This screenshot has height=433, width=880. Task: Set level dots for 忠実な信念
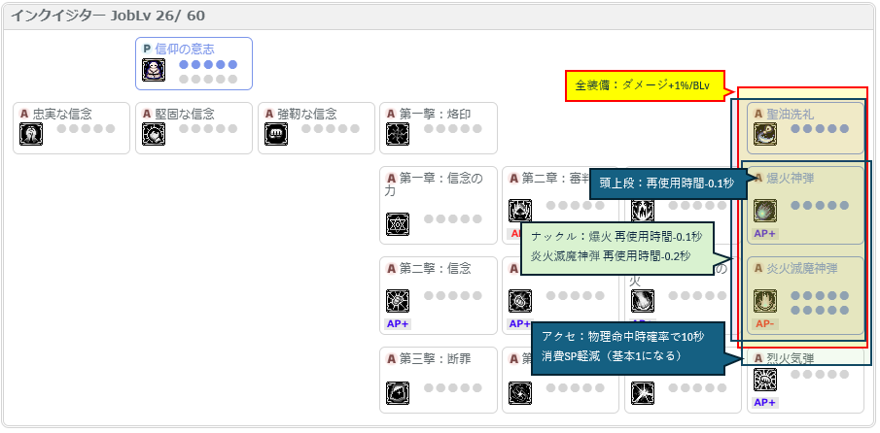tap(86, 129)
